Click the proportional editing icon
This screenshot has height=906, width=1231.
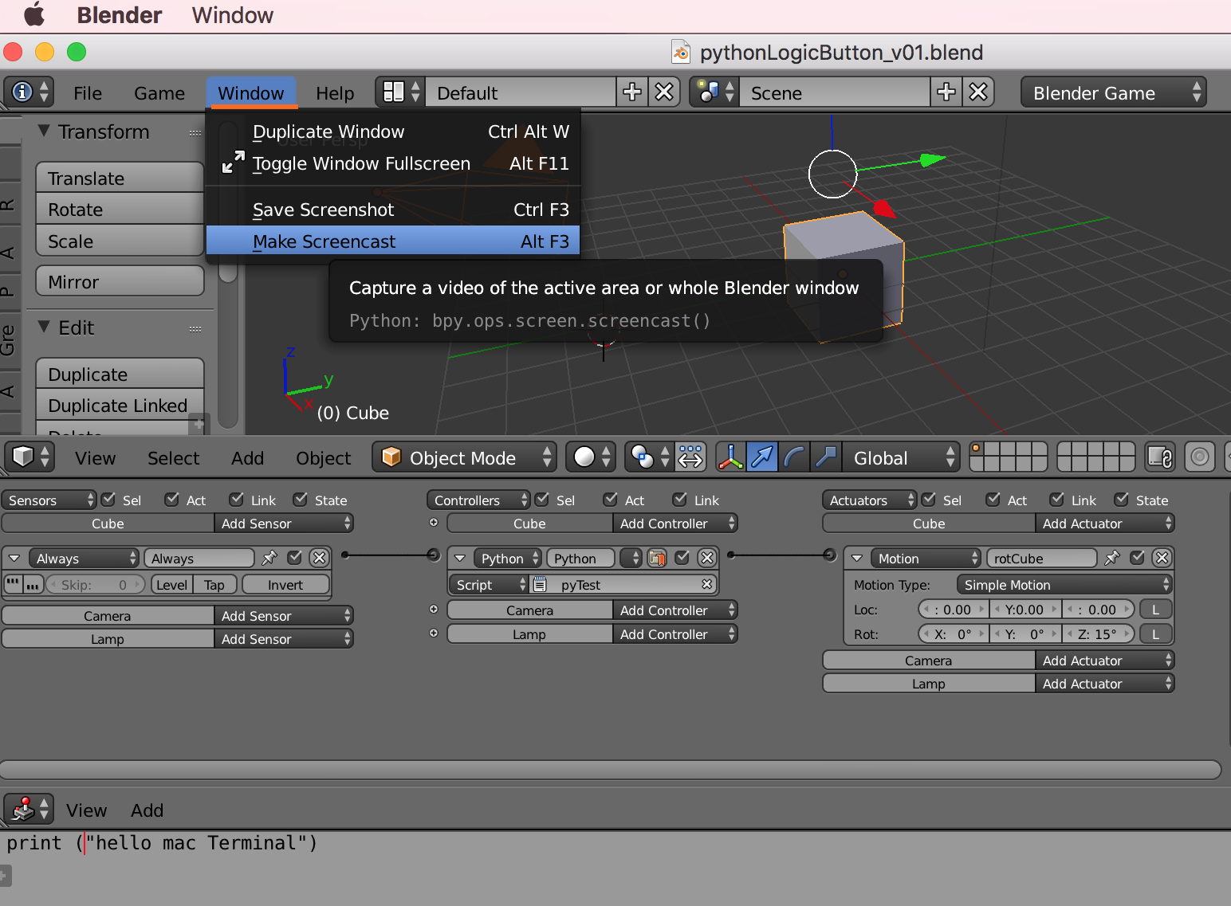tap(1199, 457)
